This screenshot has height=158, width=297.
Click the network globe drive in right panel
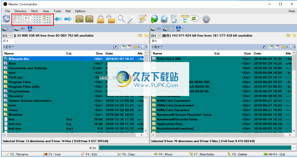tap(179, 28)
